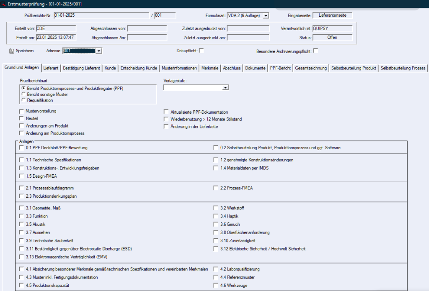Check 3.8 Oberflächenanforderung
Viewport: 429px width, 291px height.
pyautogui.click(x=216, y=232)
